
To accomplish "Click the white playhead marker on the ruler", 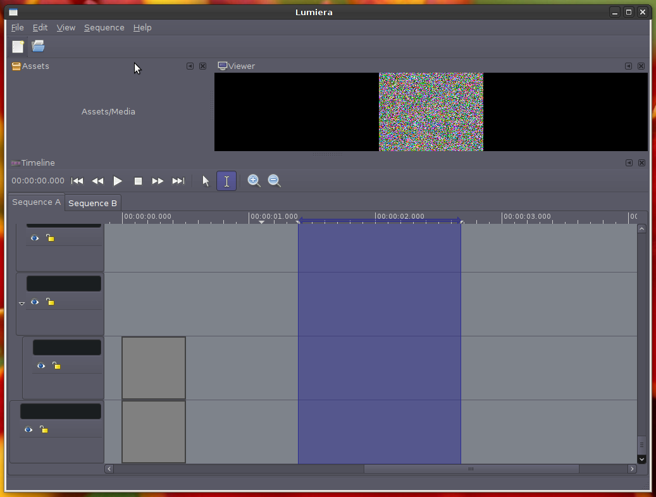I will pyautogui.click(x=261, y=222).
